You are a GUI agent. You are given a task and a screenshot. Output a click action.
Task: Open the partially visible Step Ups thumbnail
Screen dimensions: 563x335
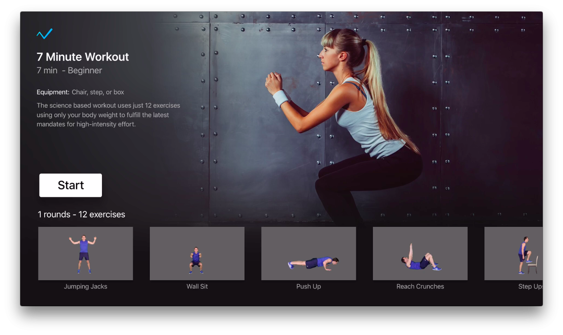(x=513, y=253)
